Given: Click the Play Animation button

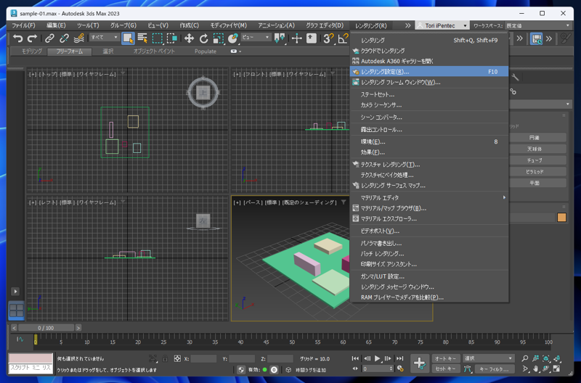Looking at the screenshot, I should (377, 358).
